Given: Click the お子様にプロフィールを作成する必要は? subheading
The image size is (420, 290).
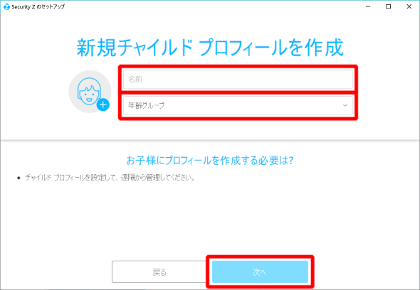Looking at the screenshot, I should click(210, 160).
